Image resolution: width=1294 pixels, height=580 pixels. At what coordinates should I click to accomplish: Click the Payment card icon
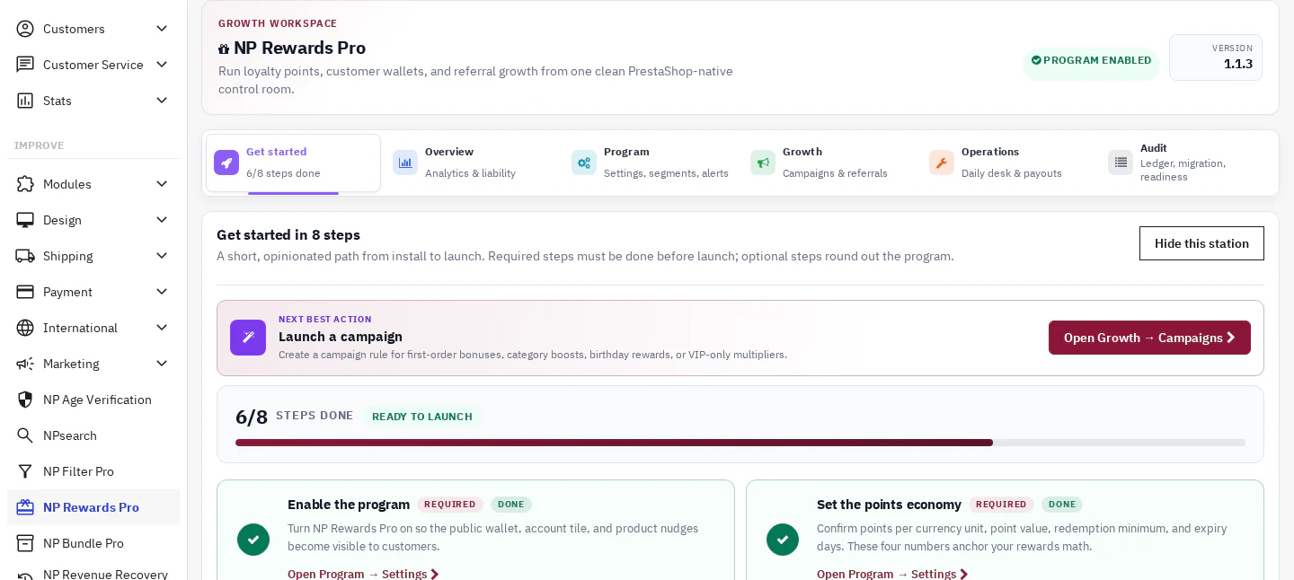25,292
